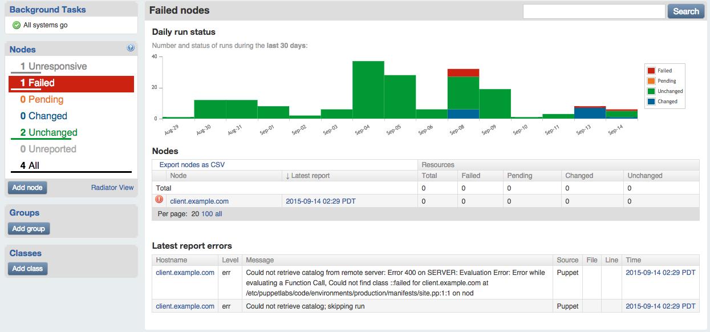Open the Radiator View link
This screenshot has height=332, width=710.
point(112,187)
